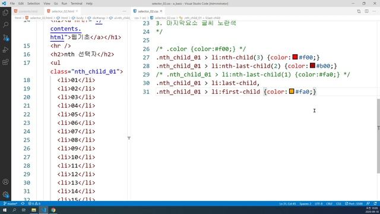Image resolution: width=380 pixels, height=214 pixels.
Task: Open the Source Control view
Action: point(5,37)
